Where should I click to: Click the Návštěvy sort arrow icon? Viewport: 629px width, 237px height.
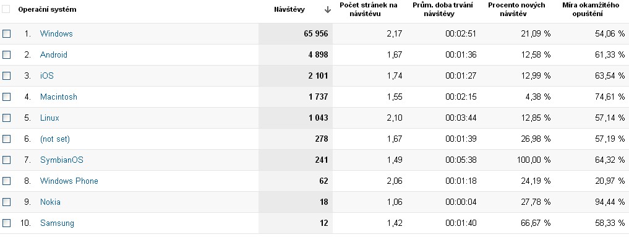tap(327, 10)
